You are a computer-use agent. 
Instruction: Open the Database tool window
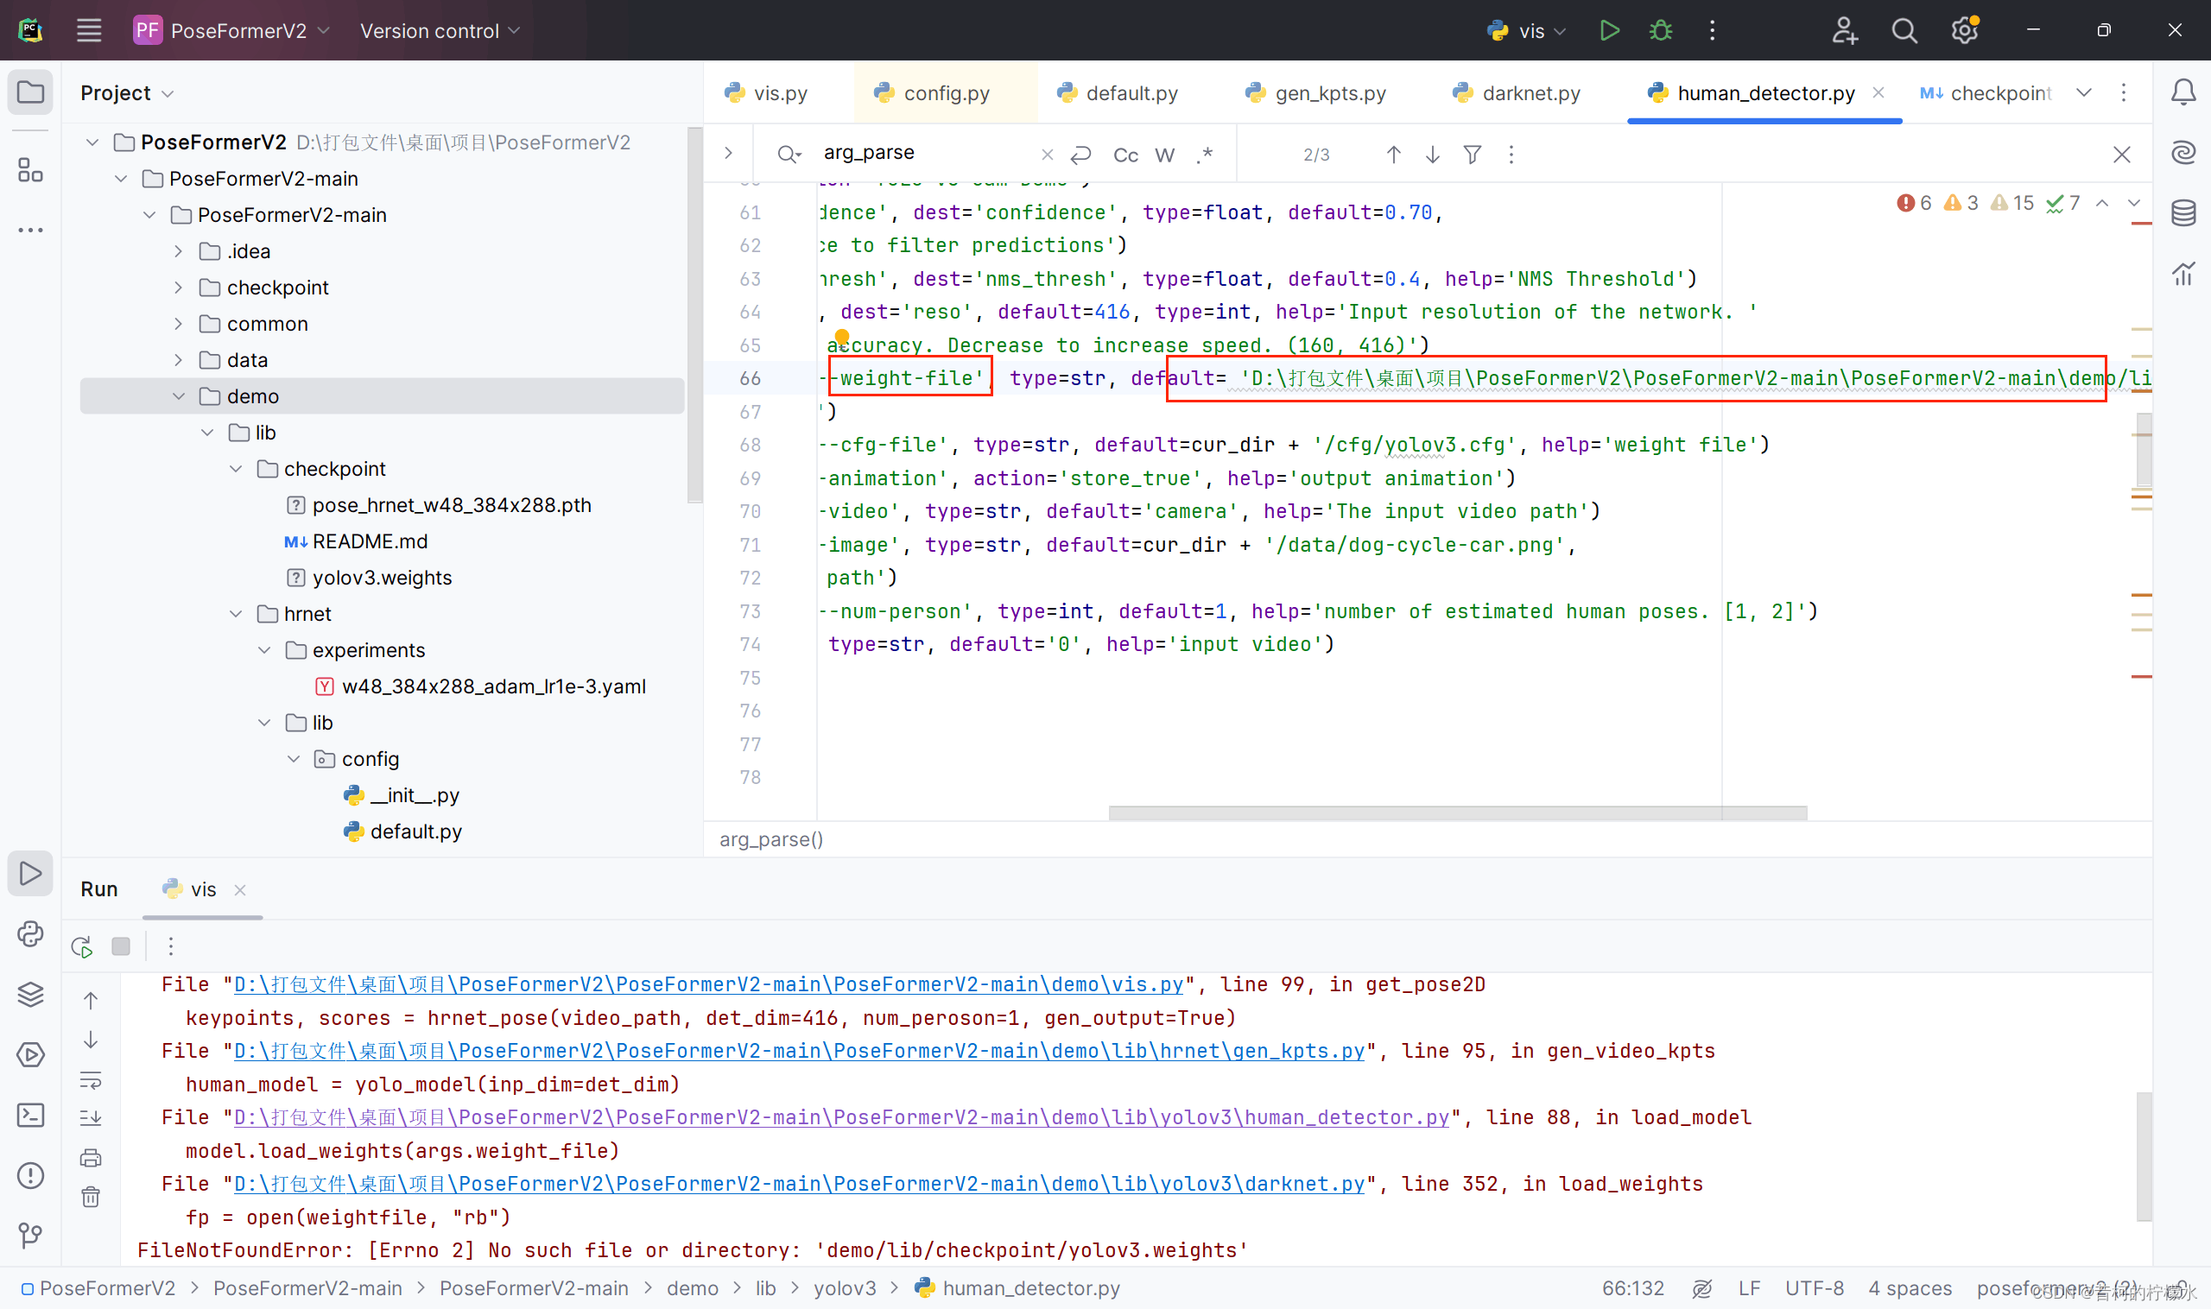[x=2182, y=212]
